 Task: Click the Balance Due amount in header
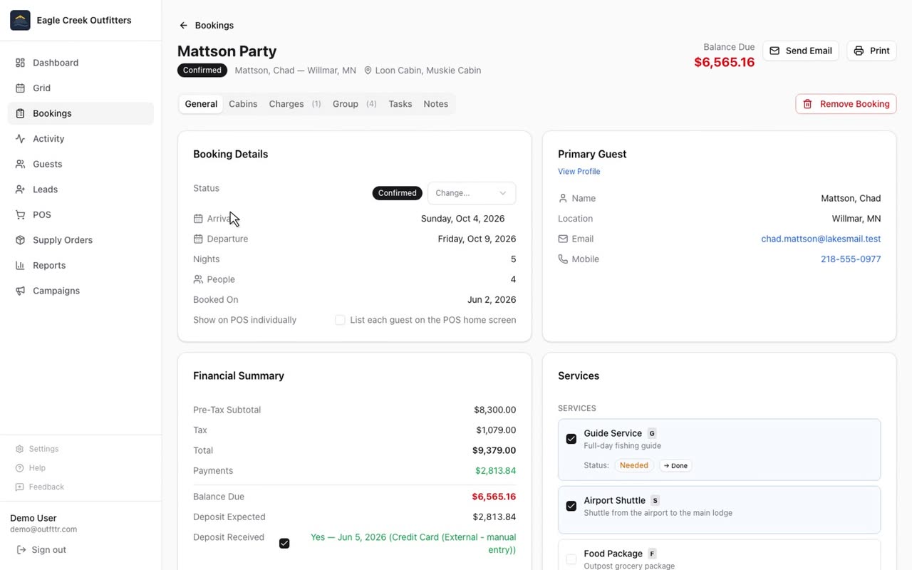[724, 63]
